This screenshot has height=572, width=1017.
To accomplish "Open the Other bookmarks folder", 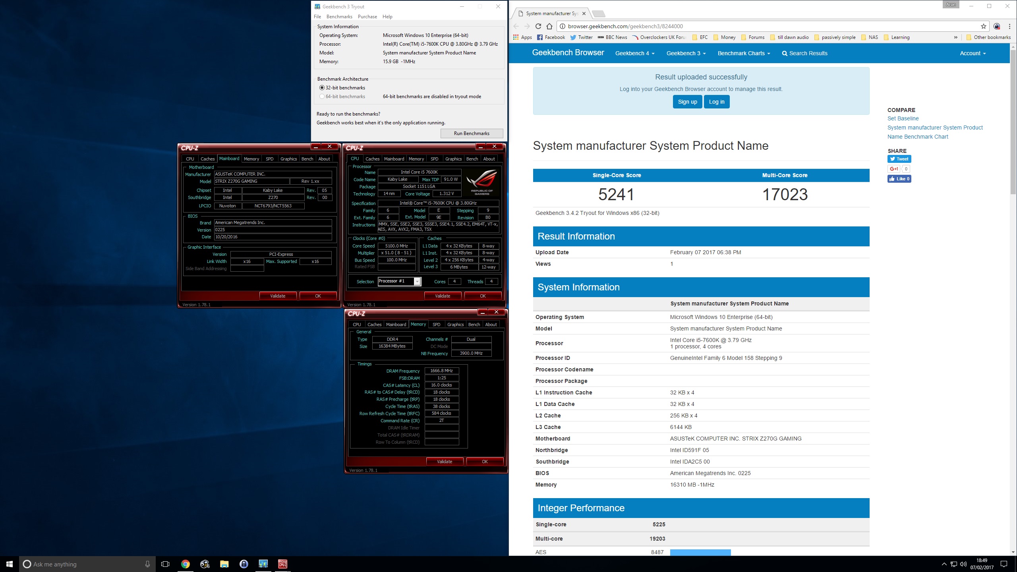I will [988, 37].
